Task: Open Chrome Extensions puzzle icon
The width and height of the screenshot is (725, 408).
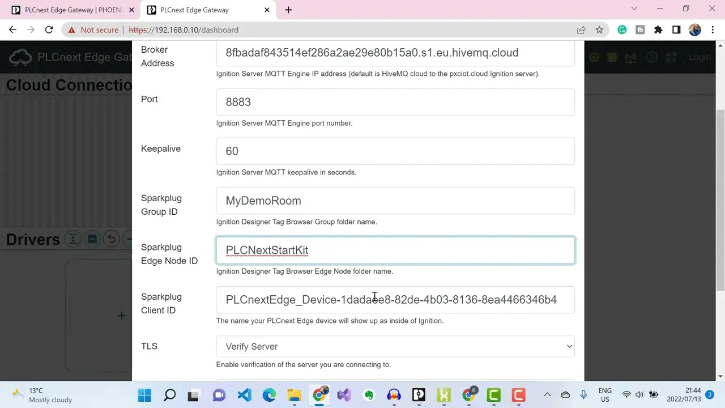Action: pos(658,30)
